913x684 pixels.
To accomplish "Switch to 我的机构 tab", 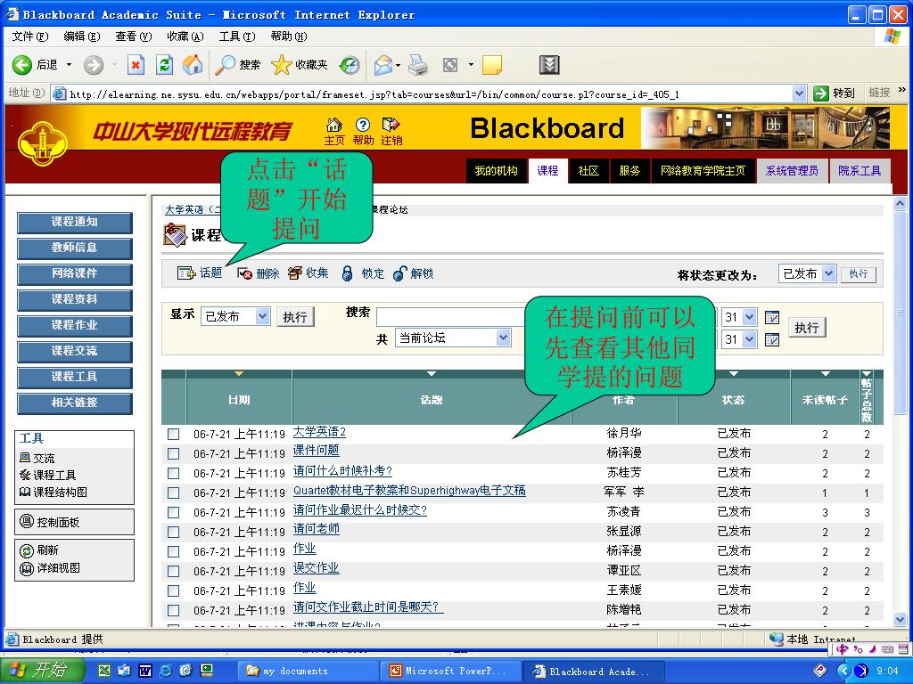I will click(496, 170).
